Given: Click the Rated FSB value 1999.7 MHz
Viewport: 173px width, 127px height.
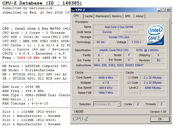Looking at the screenshot, I should point(106,93).
